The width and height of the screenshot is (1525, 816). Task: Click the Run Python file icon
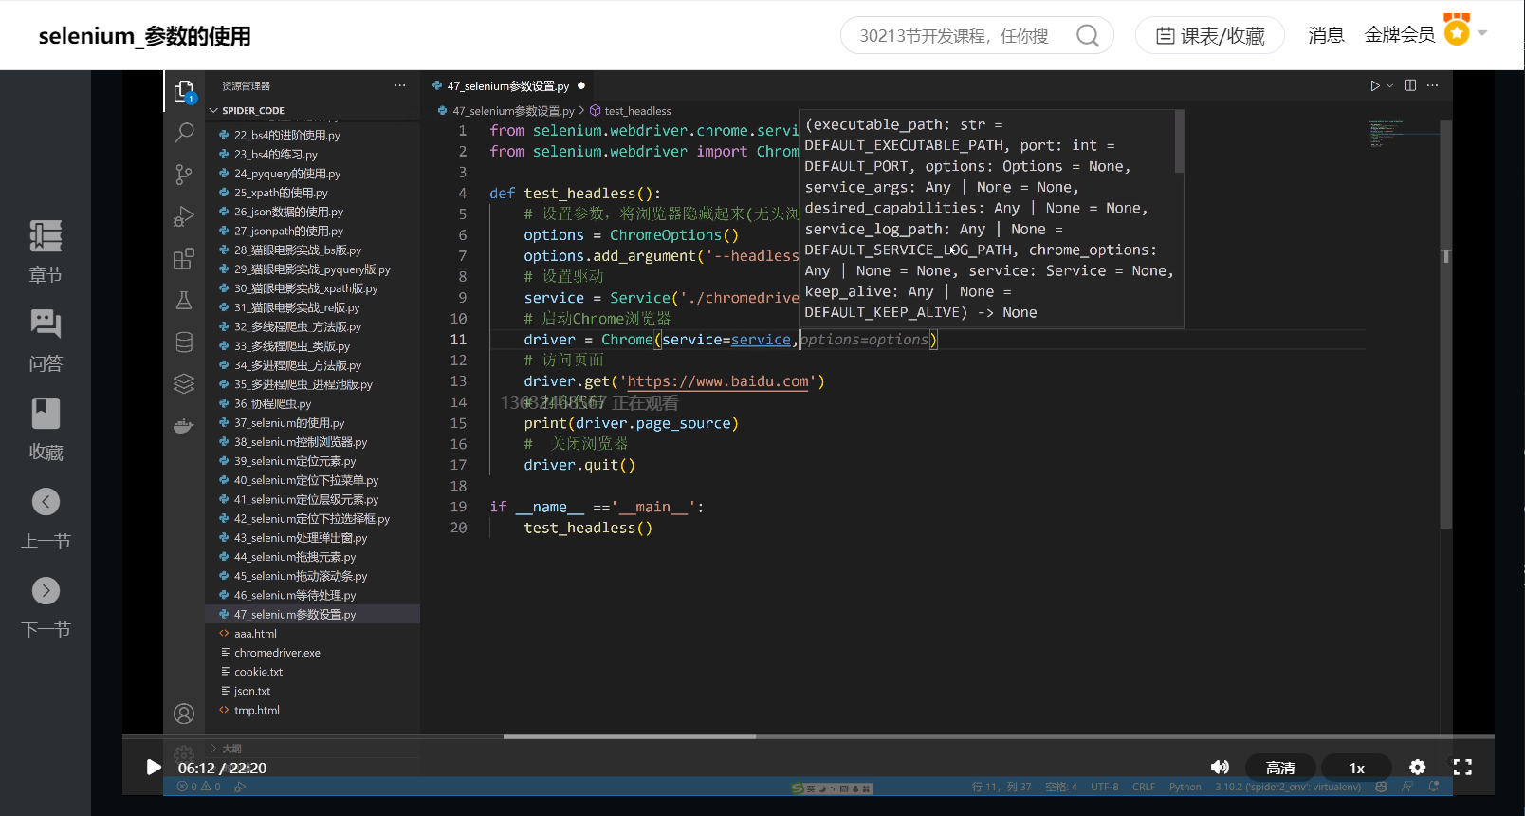pyautogui.click(x=1374, y=85)
